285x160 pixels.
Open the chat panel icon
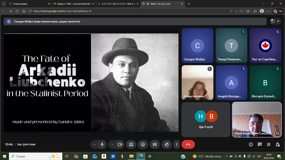[x=260, y=144]
